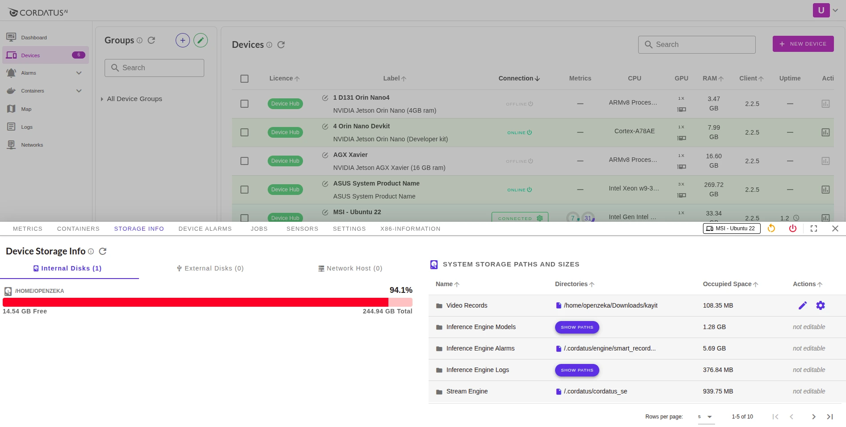Viewport: 846px width, 427px height.
Task: Open the External Disks tab
Action: click(x=210, y=268)
